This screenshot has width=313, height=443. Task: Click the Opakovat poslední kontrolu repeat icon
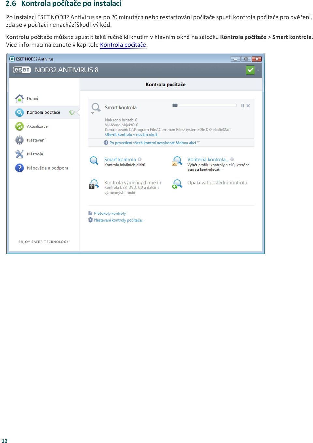(177, 184)
